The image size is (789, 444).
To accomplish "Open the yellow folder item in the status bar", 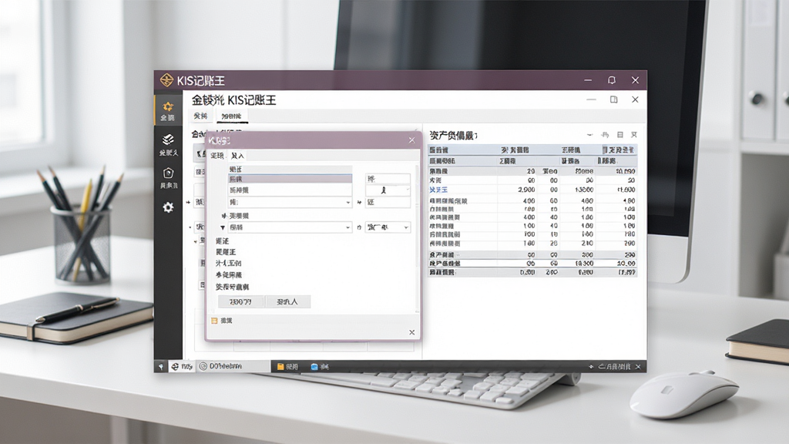I will pyautogui.click(x=287, y=366).
